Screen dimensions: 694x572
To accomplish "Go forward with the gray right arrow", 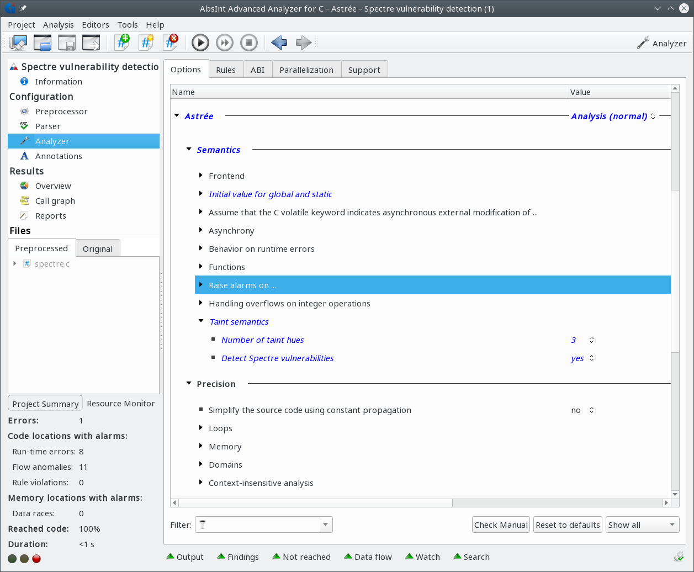I will click(304, 43).
